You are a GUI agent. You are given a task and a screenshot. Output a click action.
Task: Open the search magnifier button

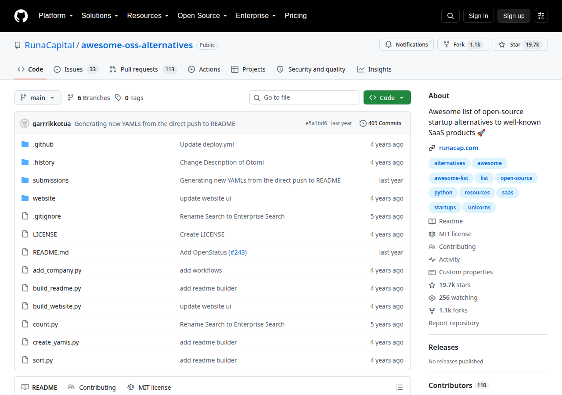(450, 16)
